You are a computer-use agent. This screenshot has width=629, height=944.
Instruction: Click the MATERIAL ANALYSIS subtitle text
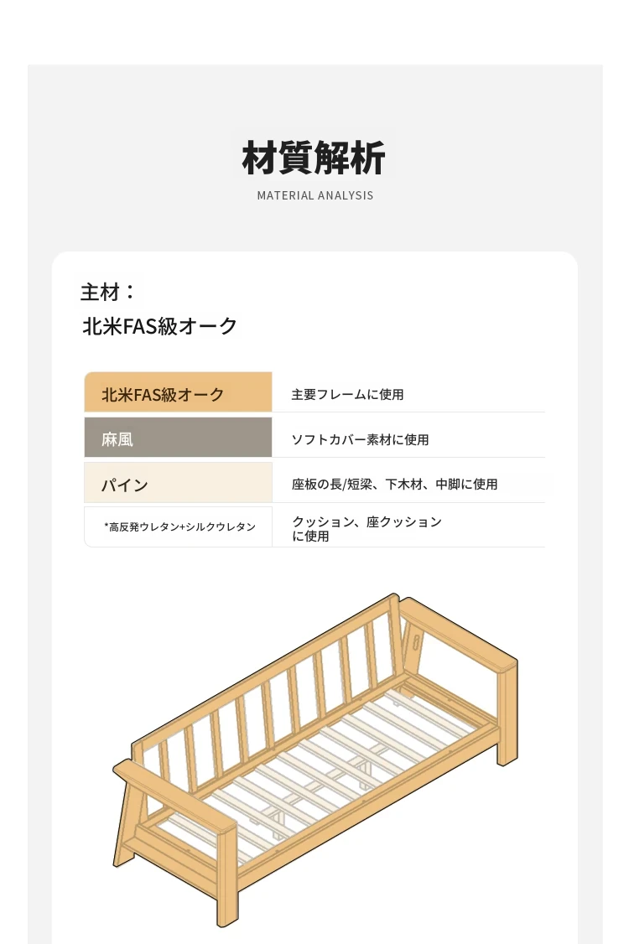click(x=315, y=195)
